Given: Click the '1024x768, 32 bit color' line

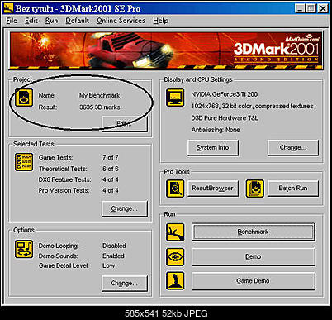Looking at the screenshot, I should pos(252,106).
